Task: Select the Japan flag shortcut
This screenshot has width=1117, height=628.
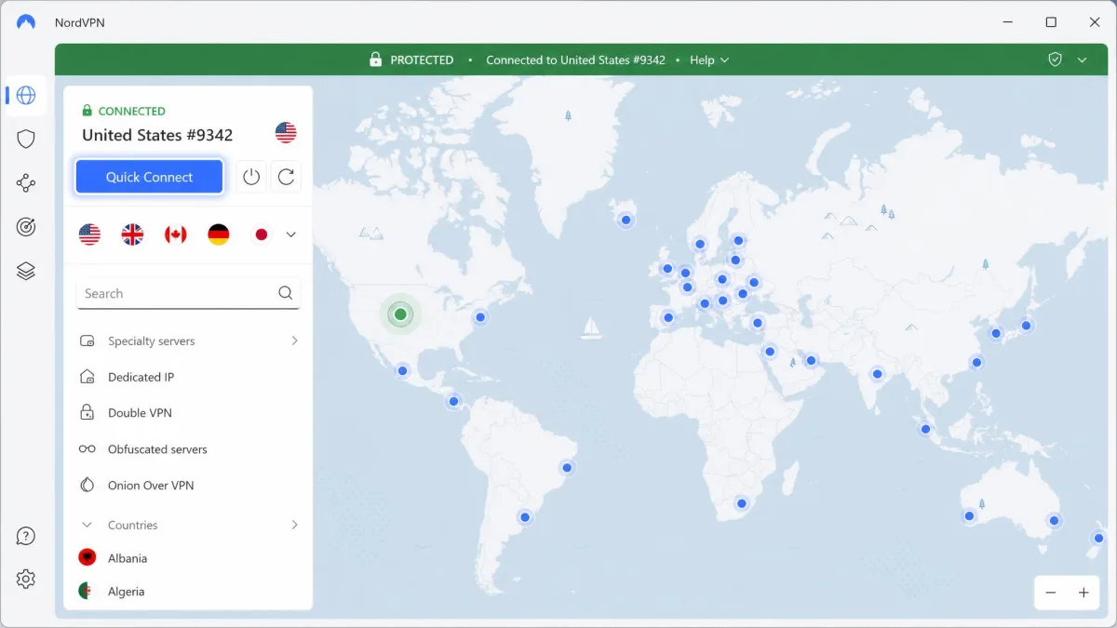Action: click(x=262, y=234)
